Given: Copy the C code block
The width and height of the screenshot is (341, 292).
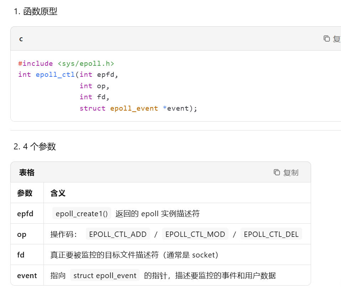Looking at the screenshot, I should 332,39.
